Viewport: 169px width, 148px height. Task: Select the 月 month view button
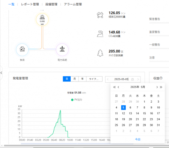tap(74, 79)
